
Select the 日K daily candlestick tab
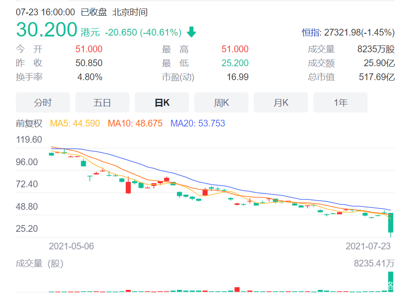(162, 103)
